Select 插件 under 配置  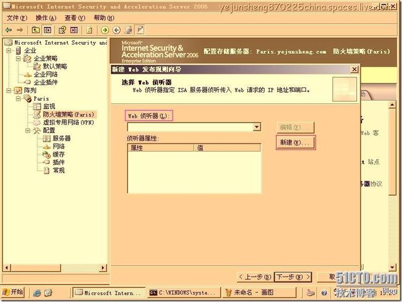[59, 162]
